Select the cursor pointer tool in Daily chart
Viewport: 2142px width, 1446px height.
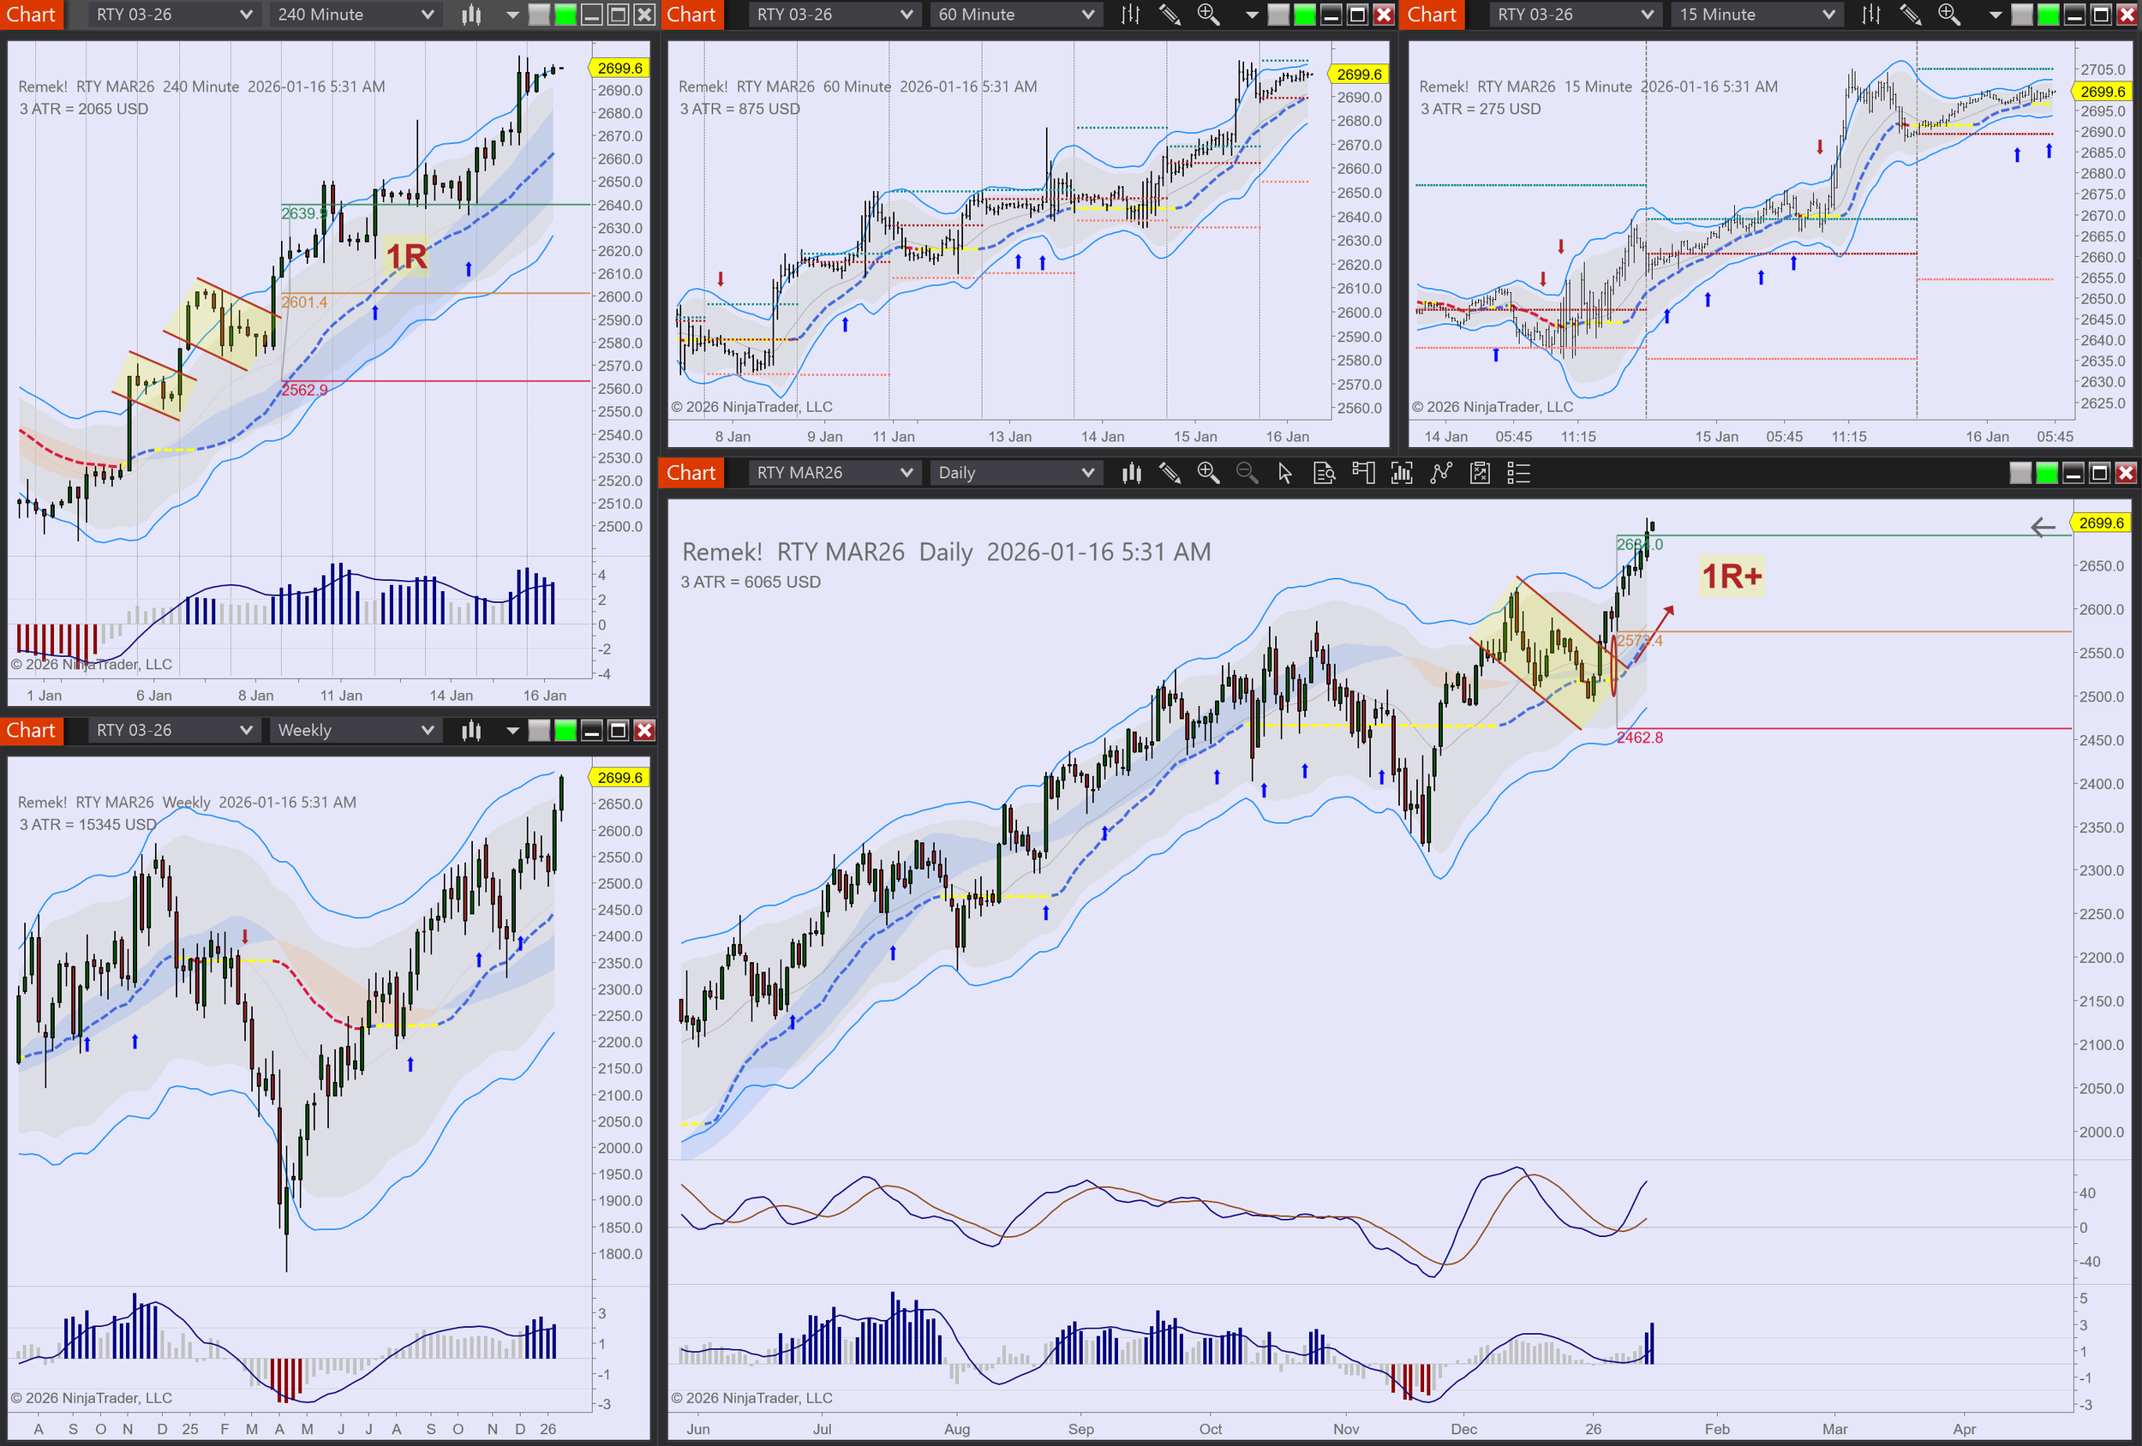coord(1285,473)
